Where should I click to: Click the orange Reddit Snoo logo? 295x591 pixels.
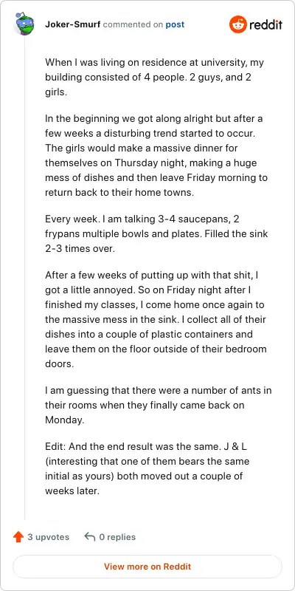click(x=237, y=24)
